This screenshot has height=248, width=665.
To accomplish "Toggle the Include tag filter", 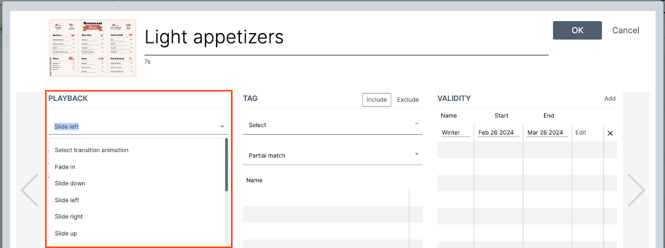I will 377,100.
